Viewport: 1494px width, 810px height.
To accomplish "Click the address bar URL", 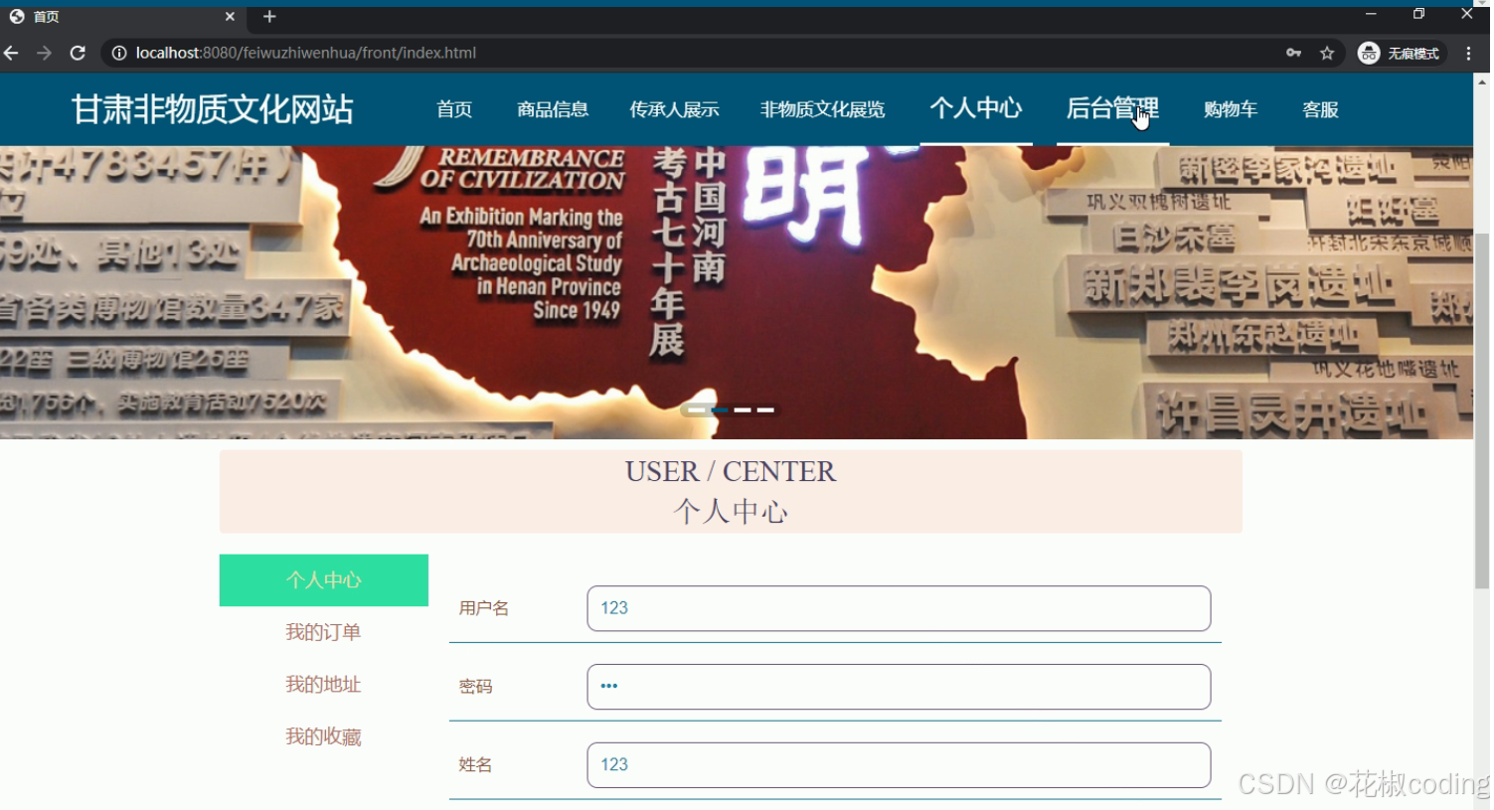I will [306, 53].
